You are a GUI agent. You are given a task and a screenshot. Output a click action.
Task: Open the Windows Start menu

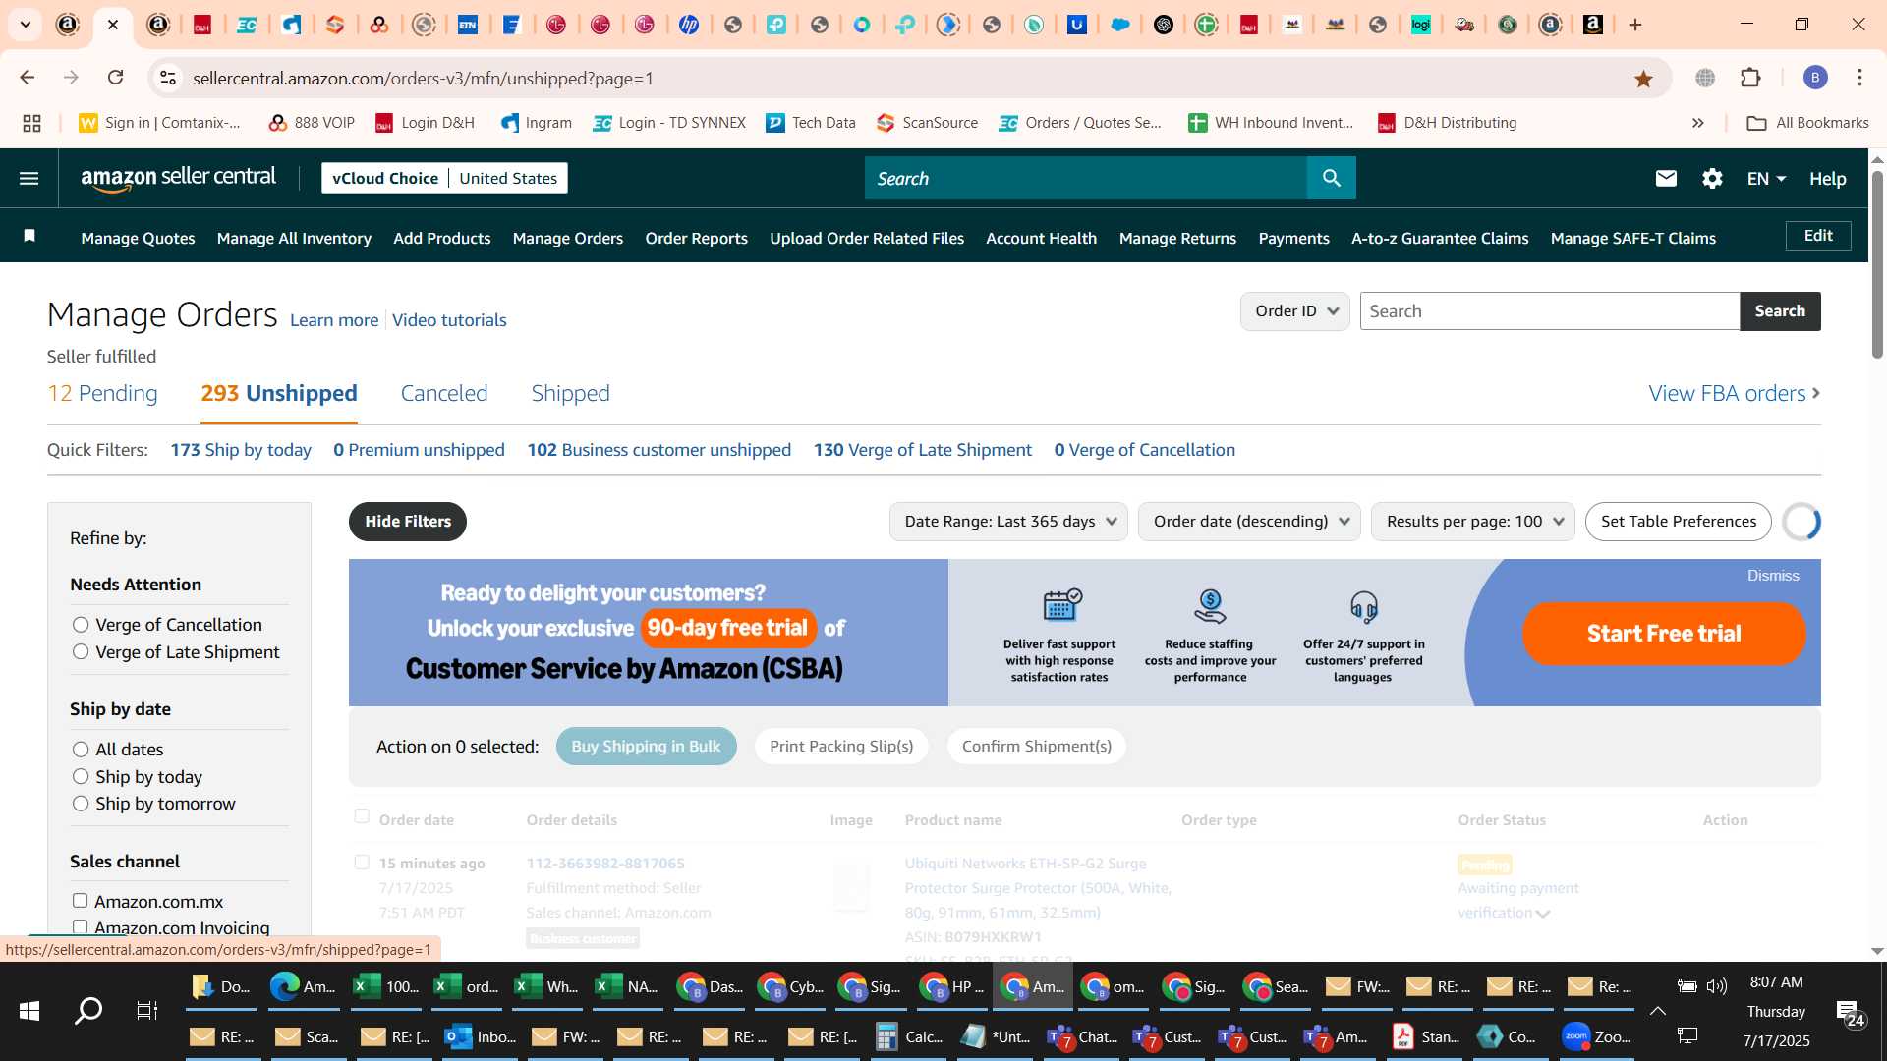[x=29, y=1010]
